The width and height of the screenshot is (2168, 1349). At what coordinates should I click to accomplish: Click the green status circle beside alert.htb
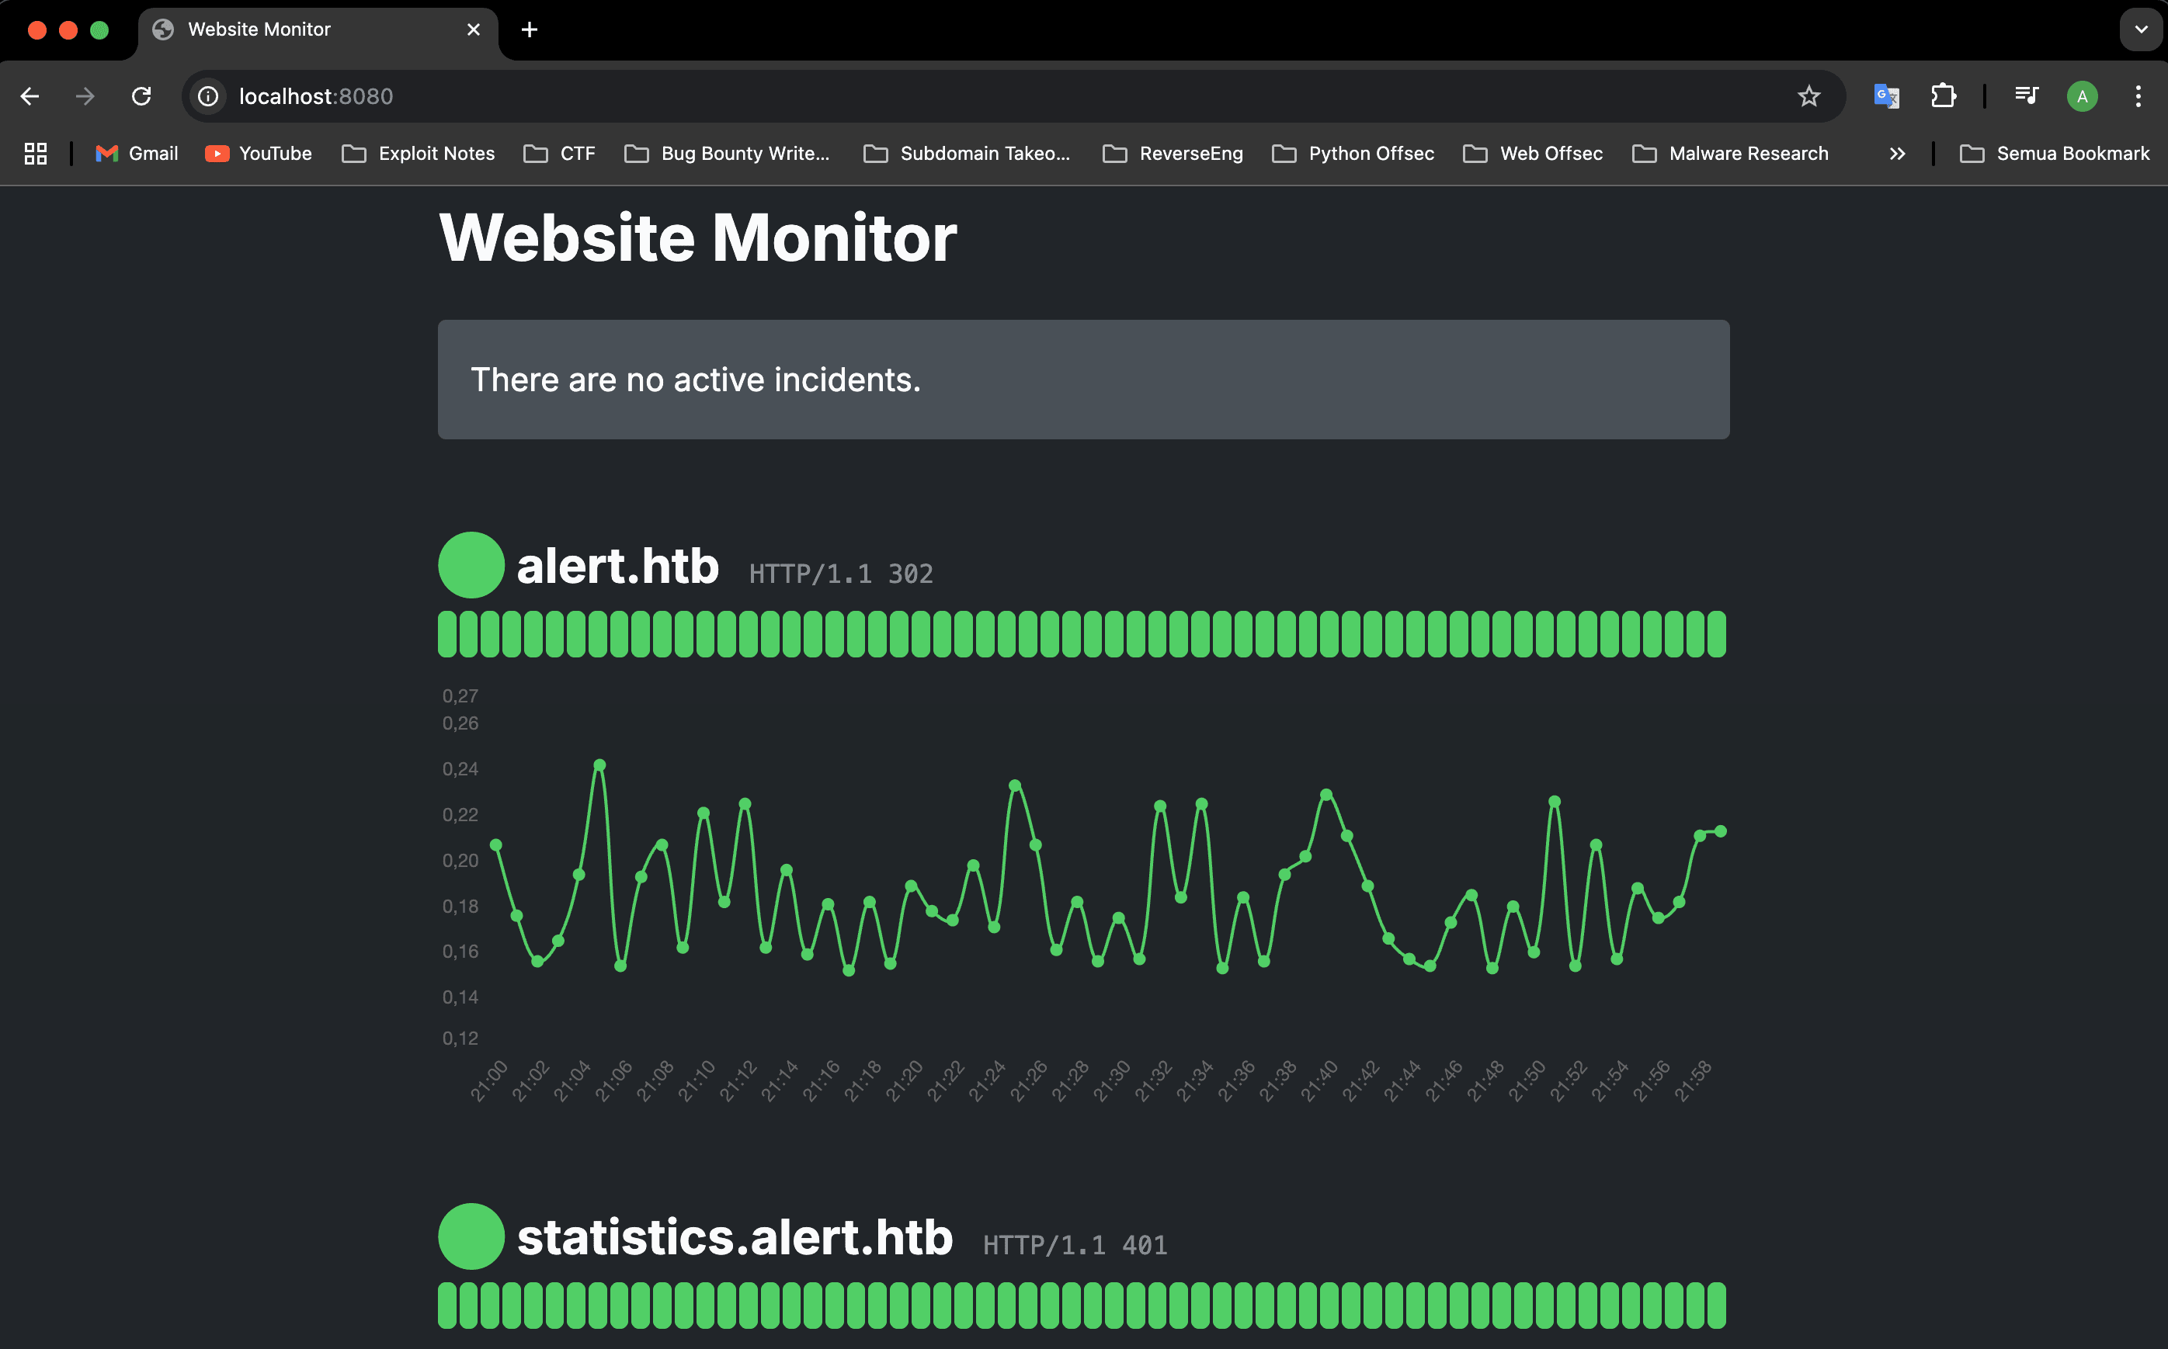click(x=471, y=565)
